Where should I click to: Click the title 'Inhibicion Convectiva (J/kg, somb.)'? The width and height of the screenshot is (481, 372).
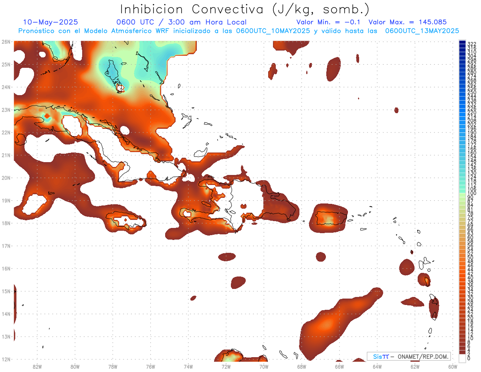pos(245,9)
